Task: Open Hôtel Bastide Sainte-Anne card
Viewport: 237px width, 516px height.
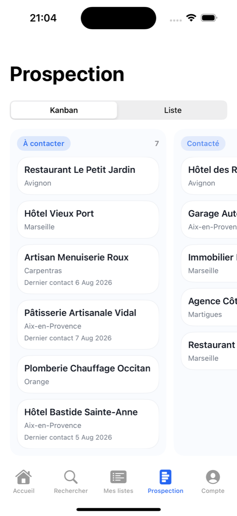Action: 88,424
